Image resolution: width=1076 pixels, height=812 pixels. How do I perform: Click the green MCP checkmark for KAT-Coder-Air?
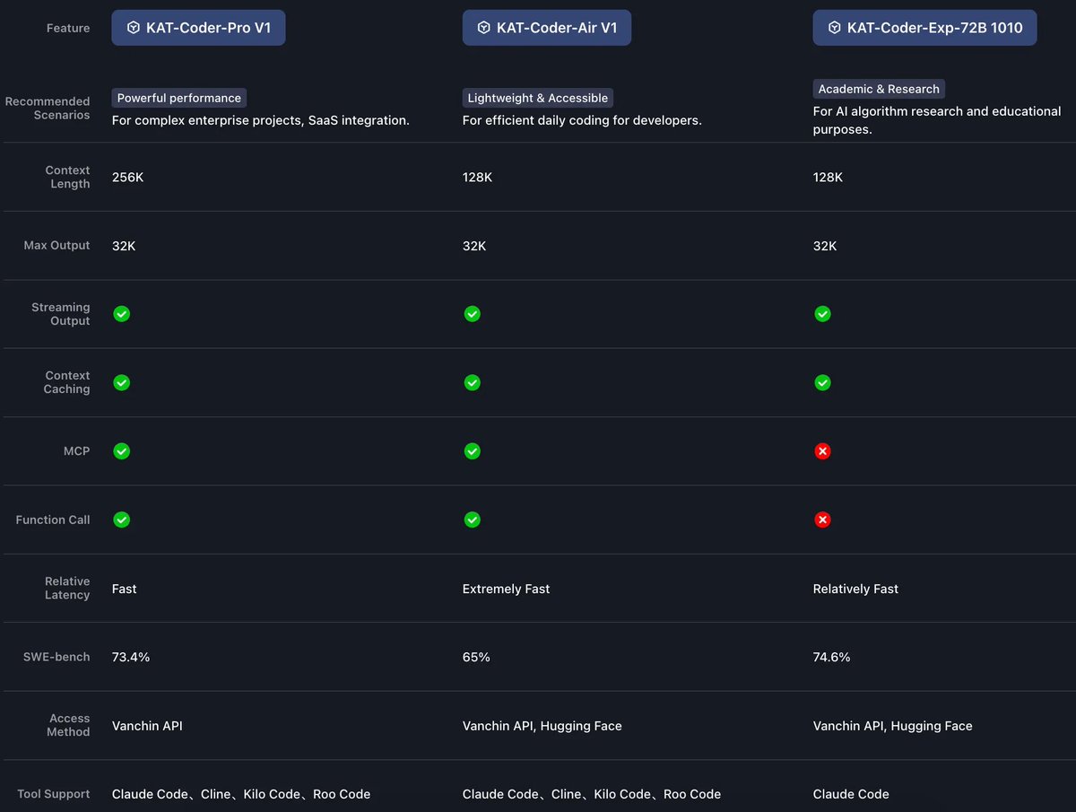click(x=472, y=451)
